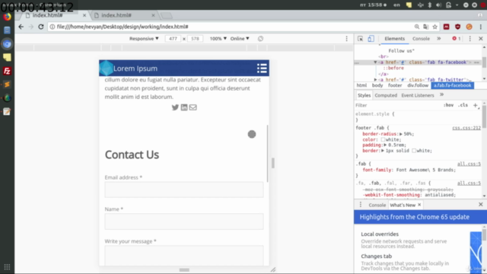Click the Name input field

pos(184,221)
